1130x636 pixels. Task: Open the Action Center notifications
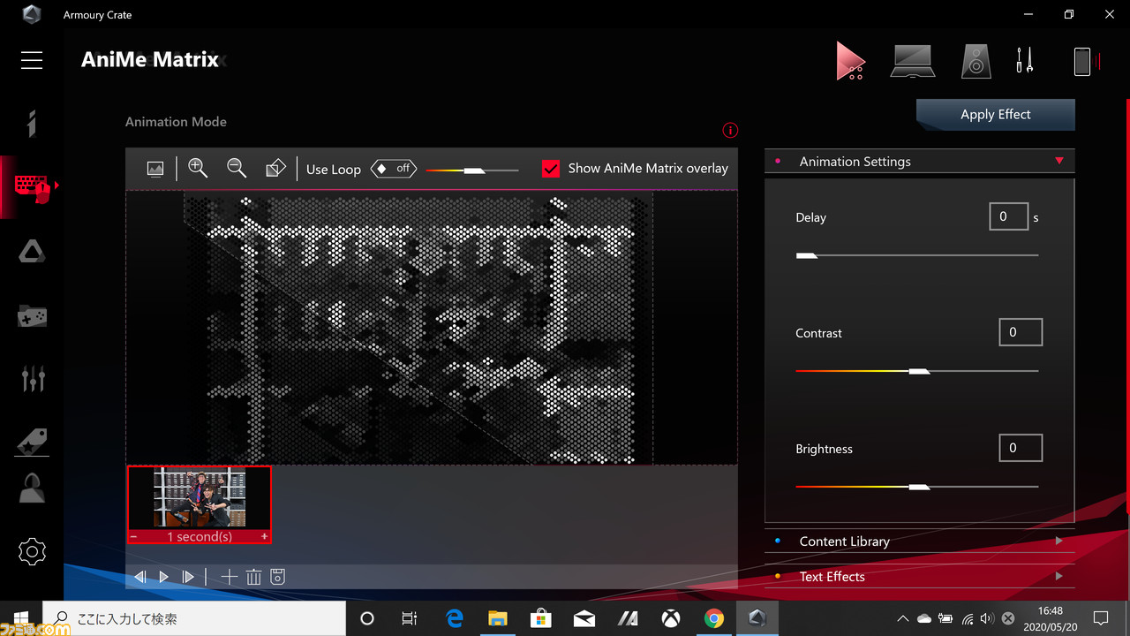[1101, 619]
